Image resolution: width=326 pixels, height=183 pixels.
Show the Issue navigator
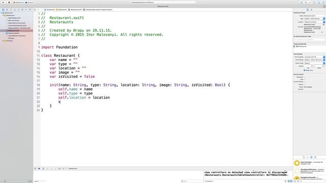click(x=15, y=10)
